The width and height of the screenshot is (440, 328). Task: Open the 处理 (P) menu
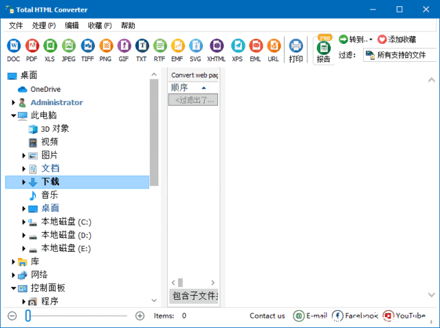coord(44,25)
